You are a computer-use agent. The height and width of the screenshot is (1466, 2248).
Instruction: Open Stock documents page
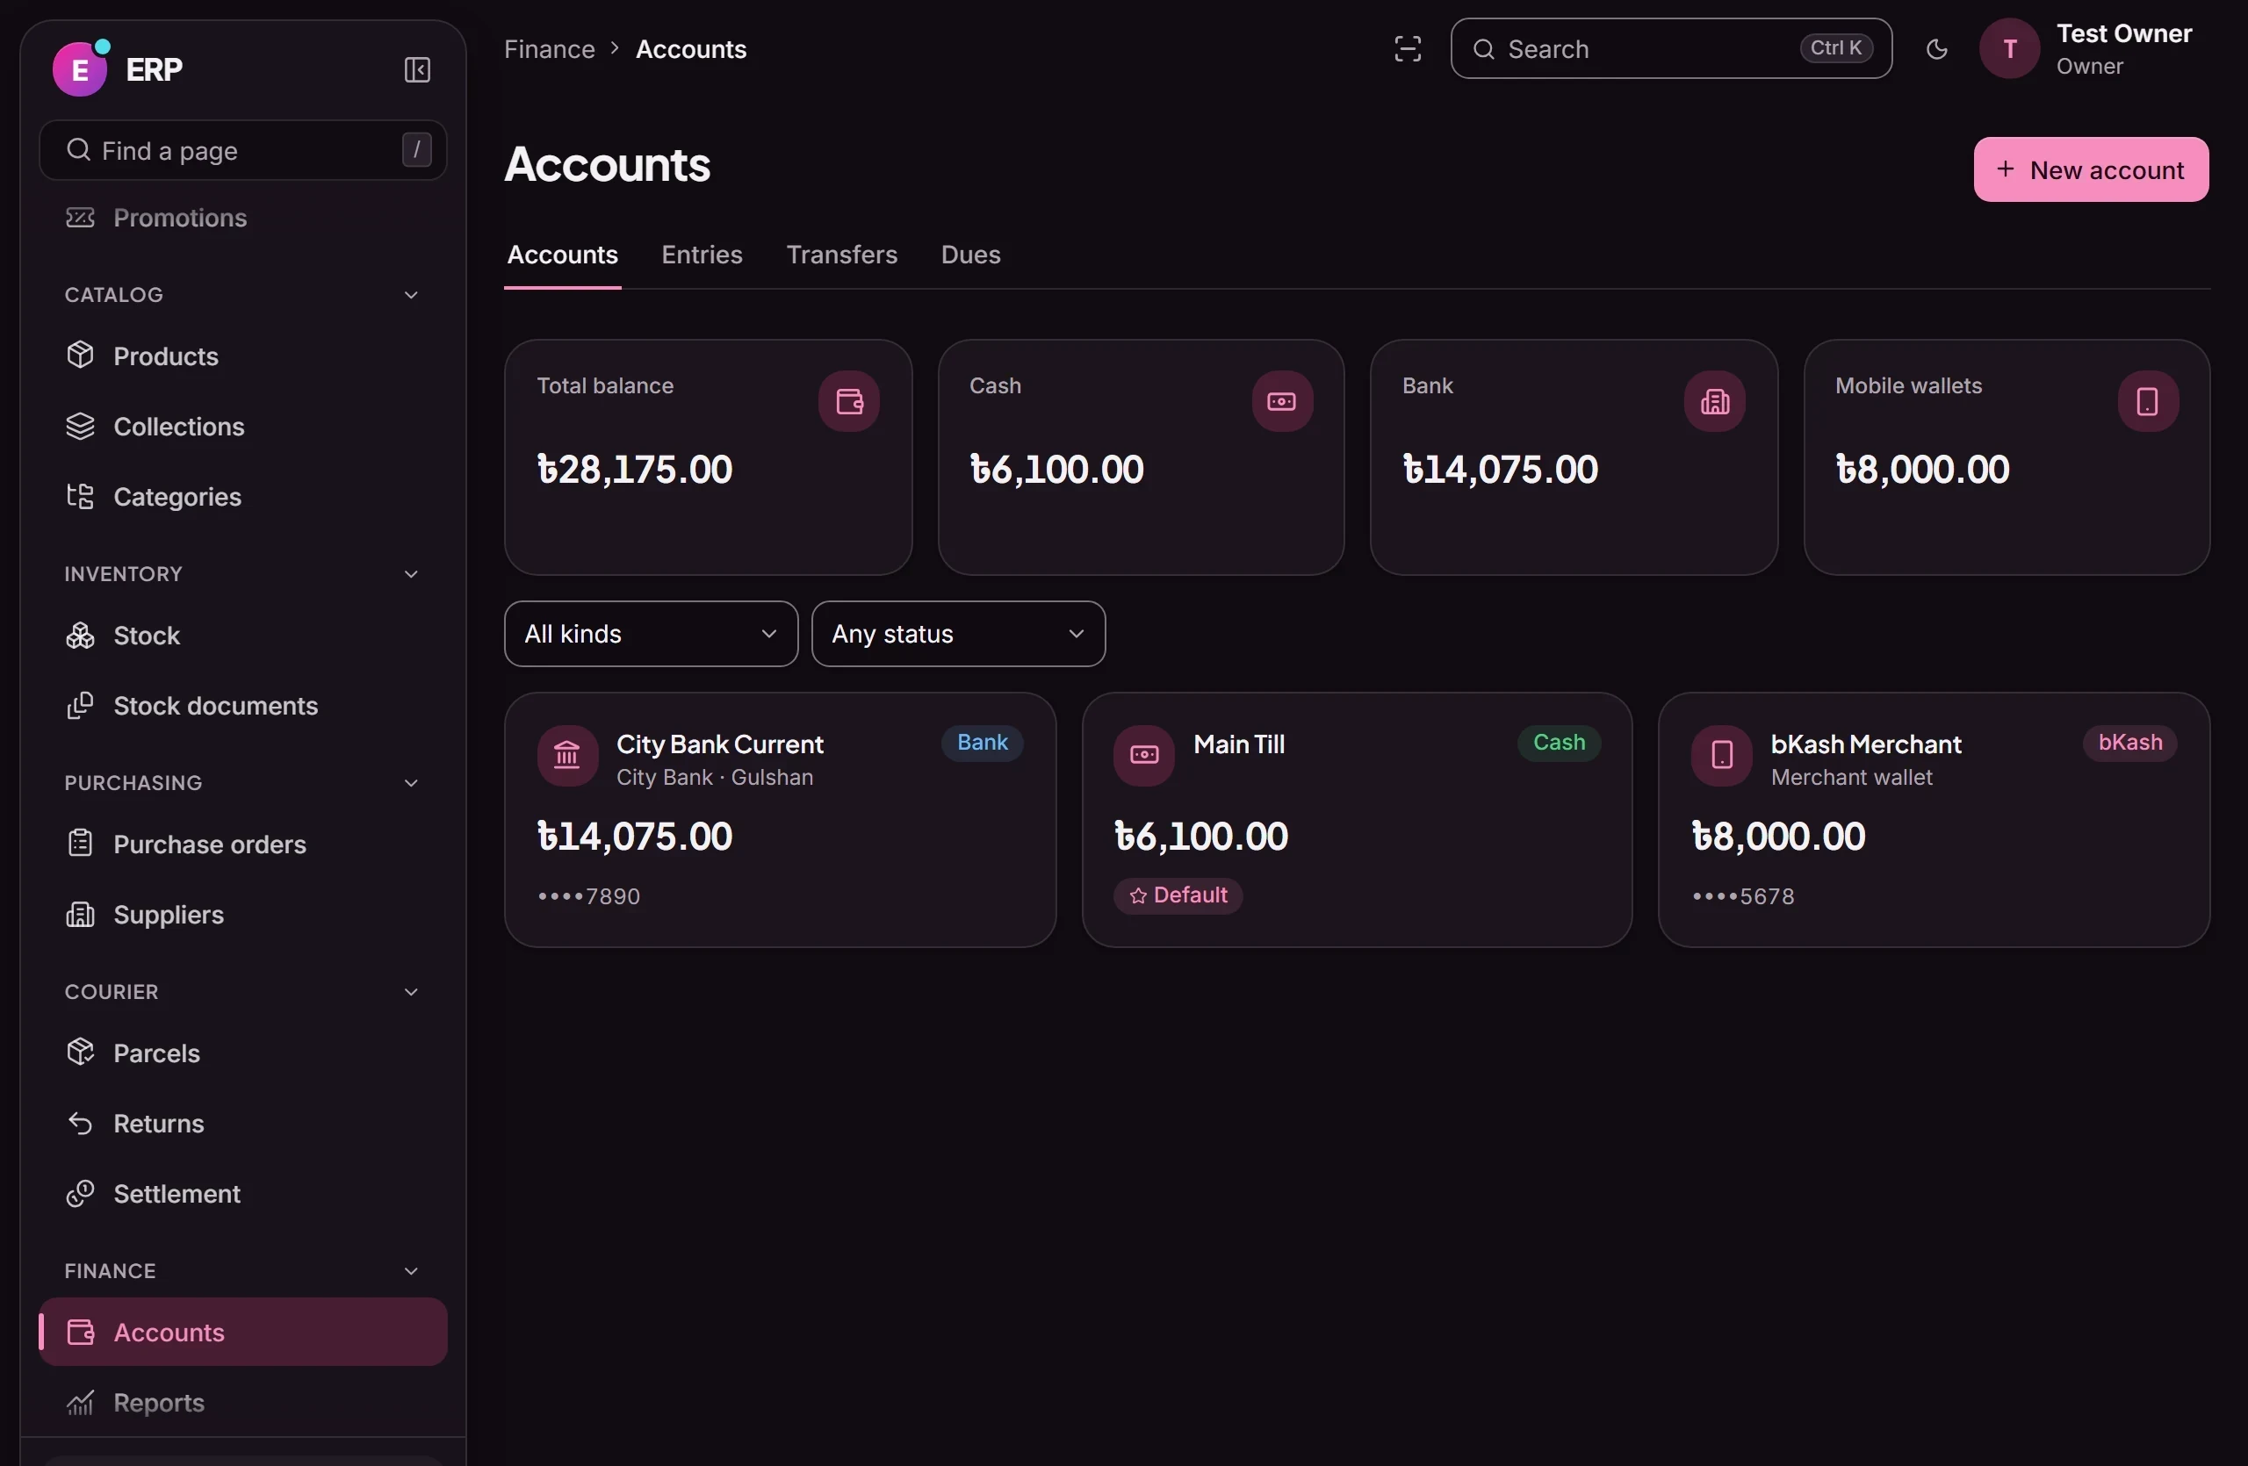[242, 706]
